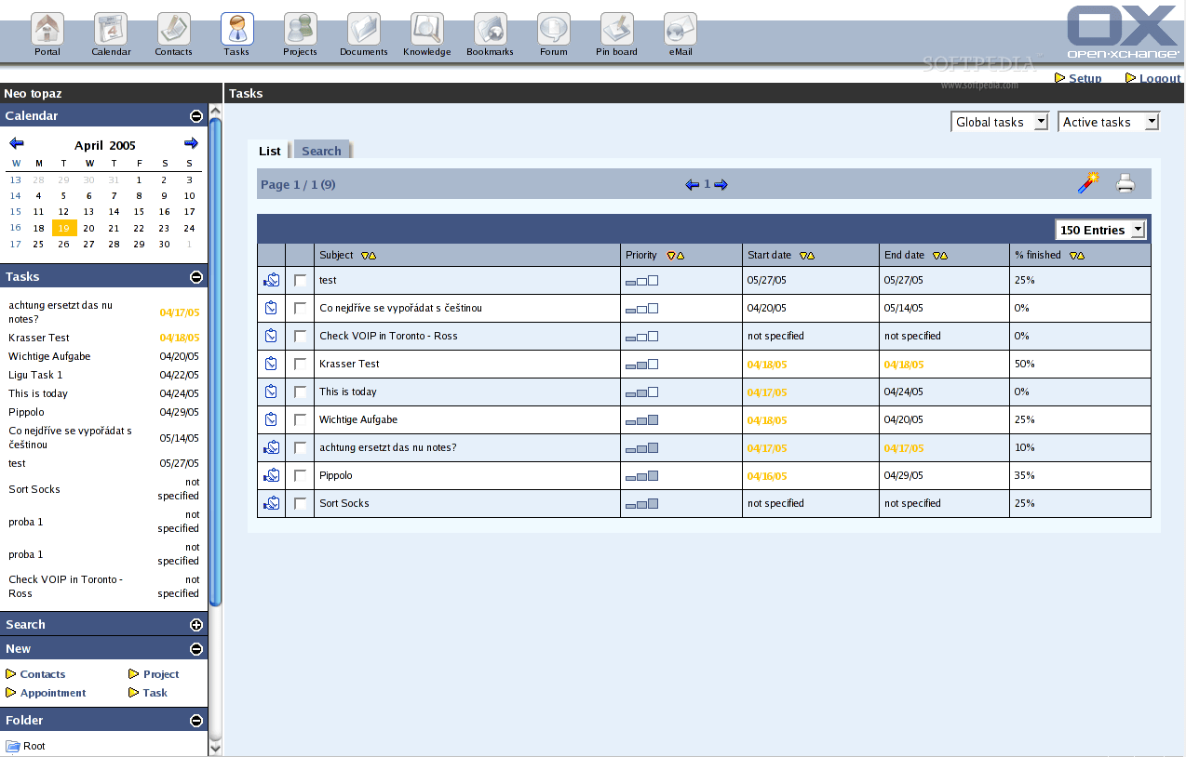1186x757 pixels.
Task: Select the List tab
Action: tap(269, 150)
